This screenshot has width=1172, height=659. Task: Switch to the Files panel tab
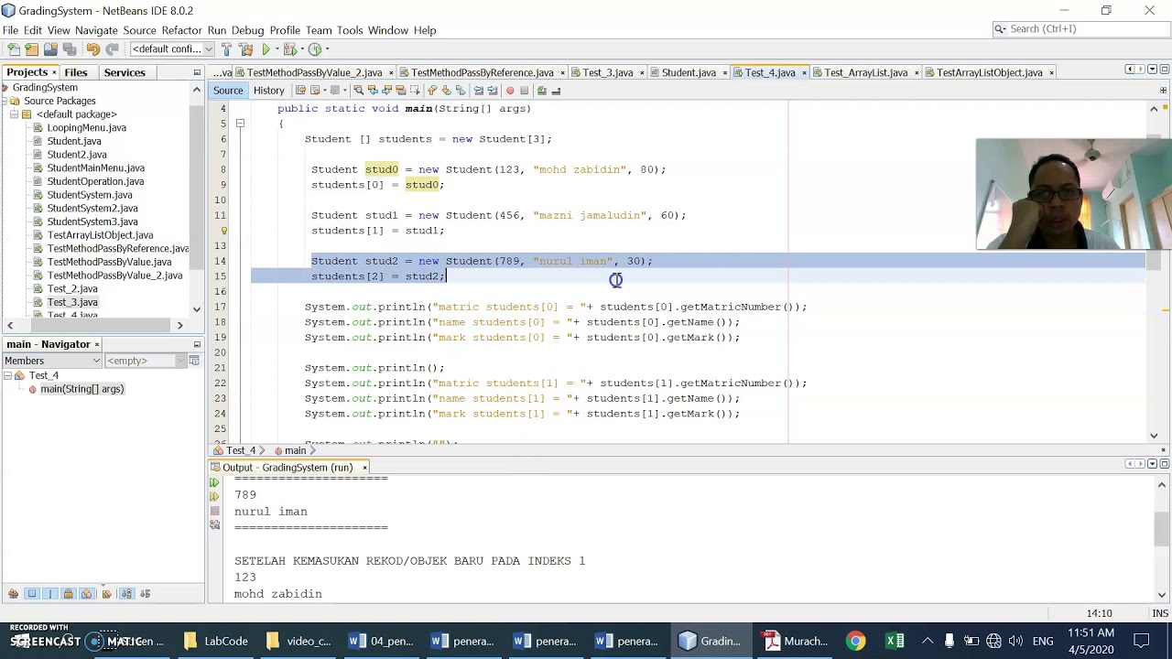(x=76, y=72)
